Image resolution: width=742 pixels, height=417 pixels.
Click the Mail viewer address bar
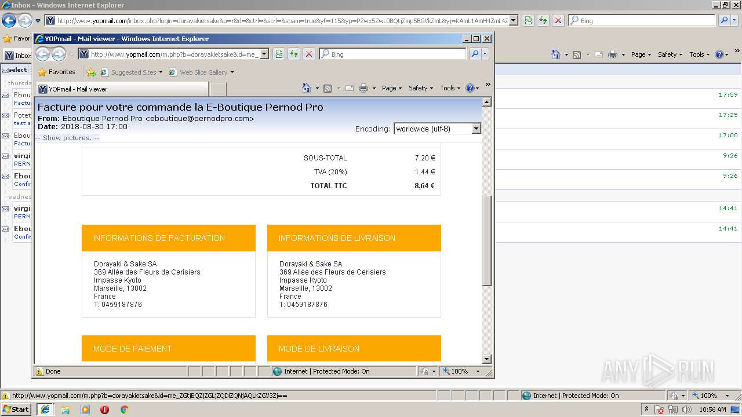173,54
